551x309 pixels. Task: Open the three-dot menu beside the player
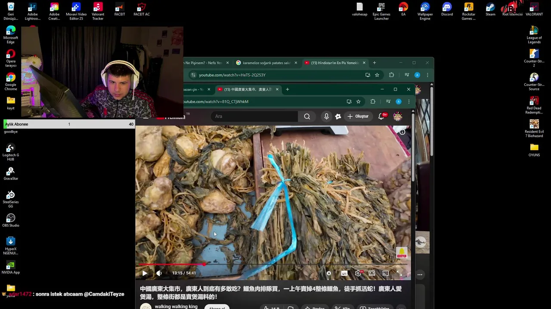[x=420, y=275]
